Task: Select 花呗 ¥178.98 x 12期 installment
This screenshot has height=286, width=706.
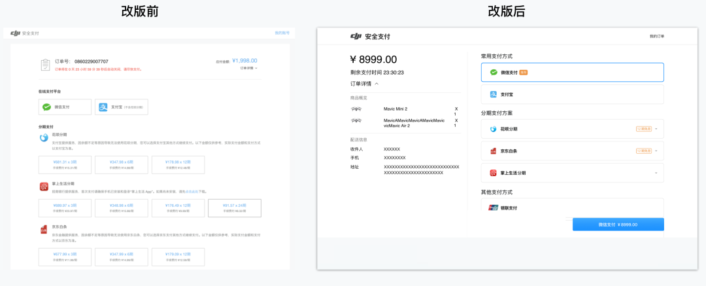Action: point(178,165)
